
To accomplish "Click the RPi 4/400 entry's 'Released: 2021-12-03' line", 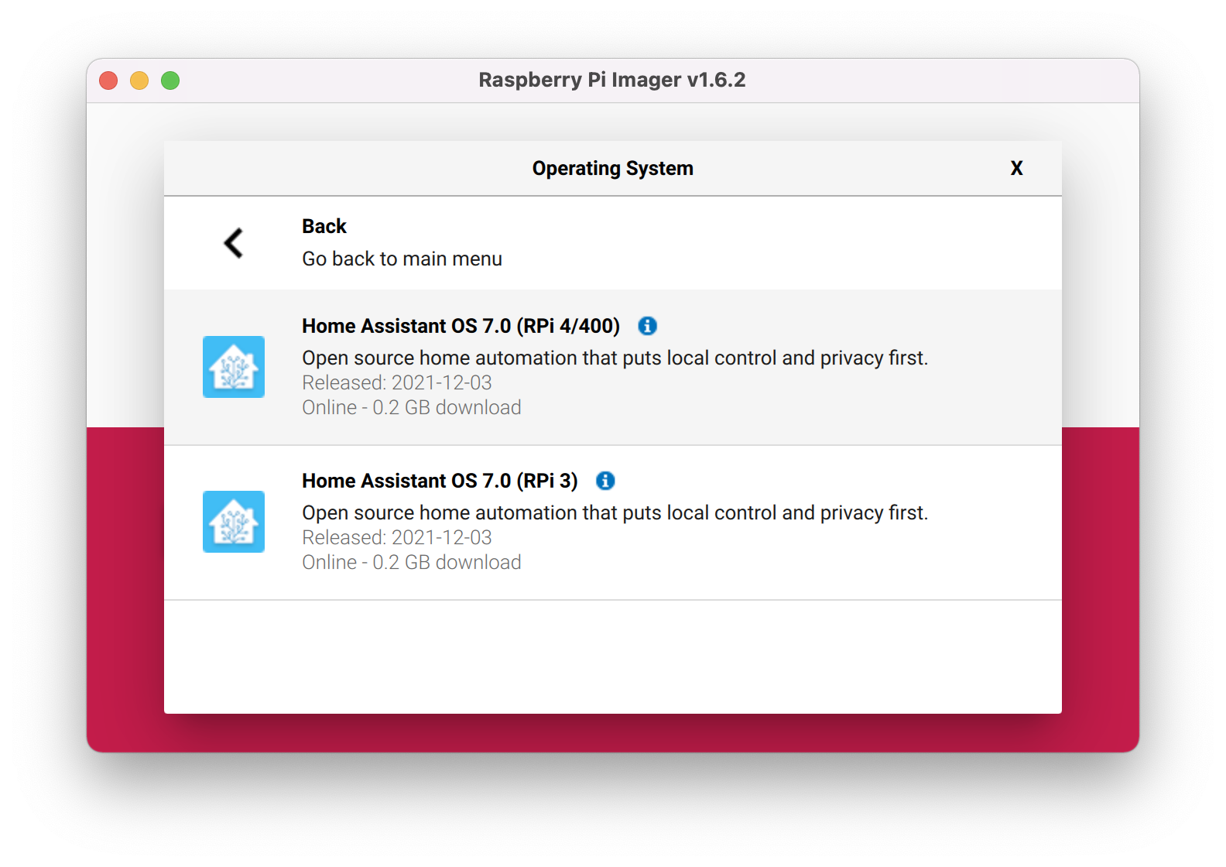I will 397,382.
